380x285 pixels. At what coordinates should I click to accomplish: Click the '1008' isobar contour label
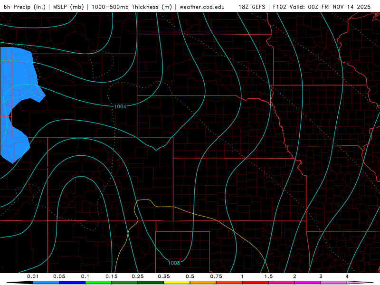coord(174,263)
